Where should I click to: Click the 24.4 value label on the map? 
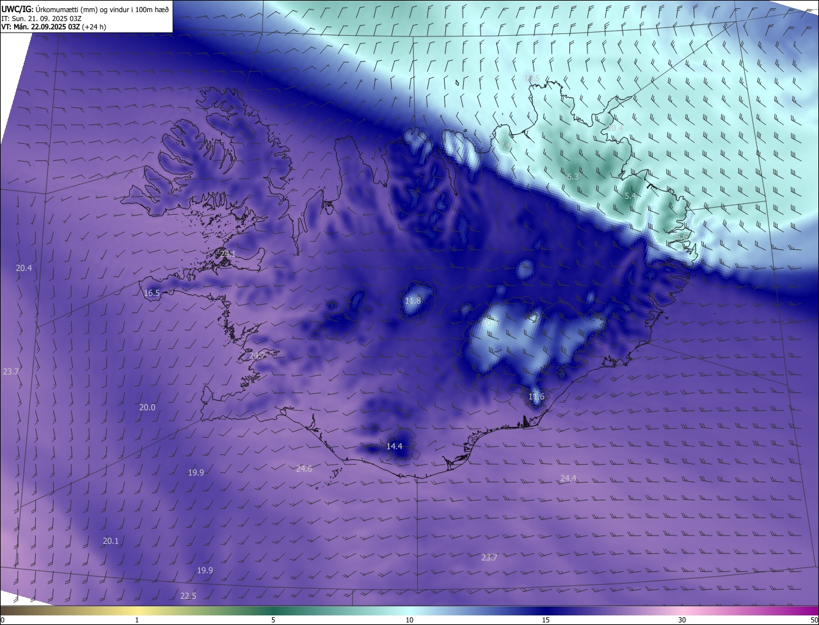568,478
